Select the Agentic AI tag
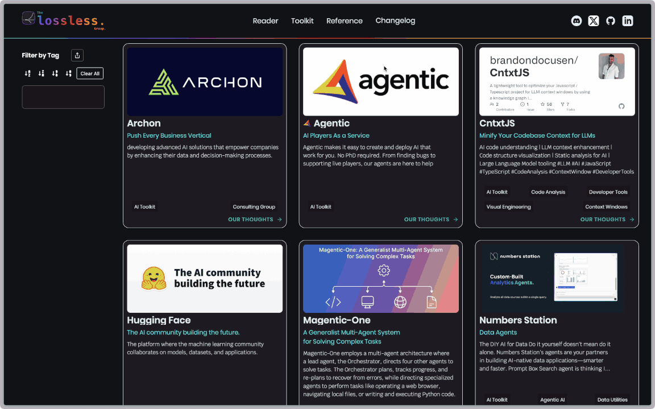655x409 pixels. pos(552,400)
